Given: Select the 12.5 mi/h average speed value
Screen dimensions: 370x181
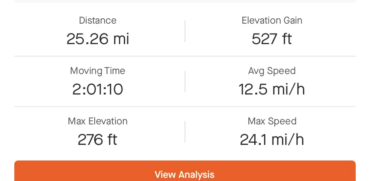Looking at the screenshot, I should click(272, 90).
